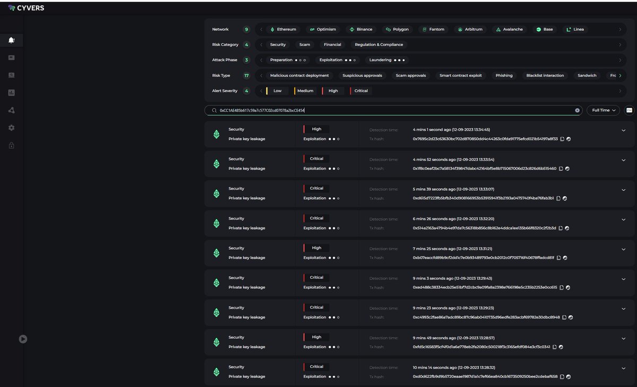
Task: Choose Phishing risk type
Action: pos(504,75)
